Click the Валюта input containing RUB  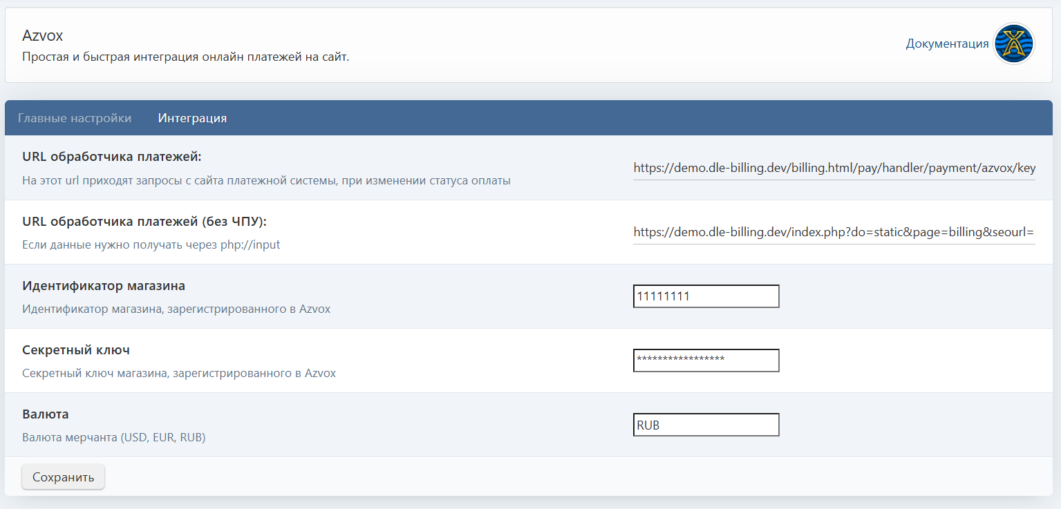tap(706, 425)
